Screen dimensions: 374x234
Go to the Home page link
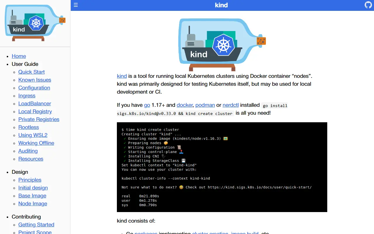19,56
